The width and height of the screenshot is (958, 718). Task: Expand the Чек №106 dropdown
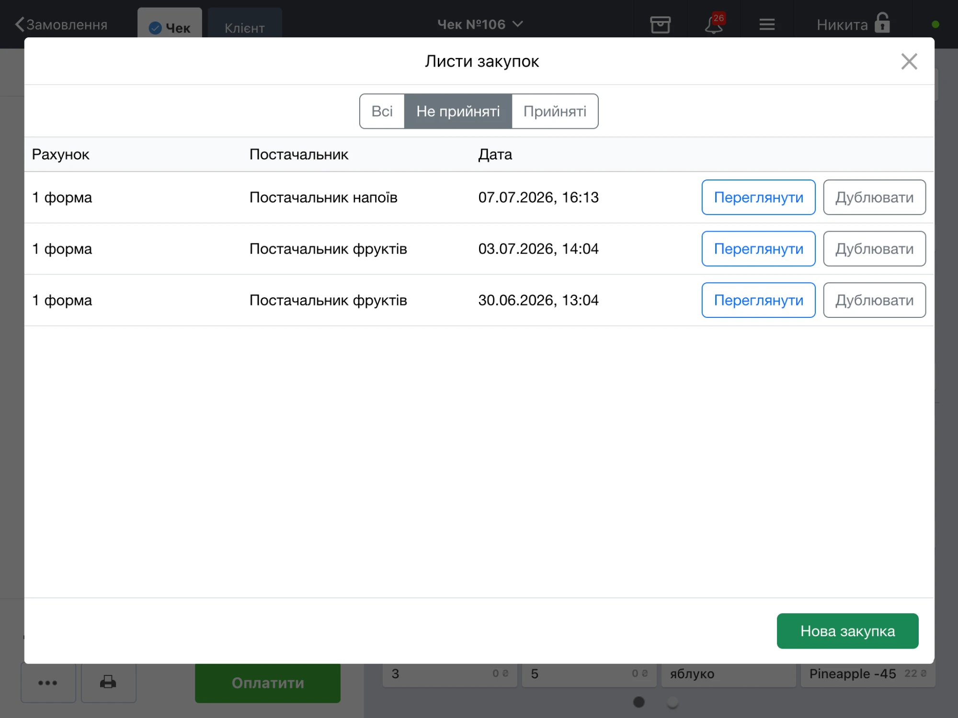click(x=480, y=24)
